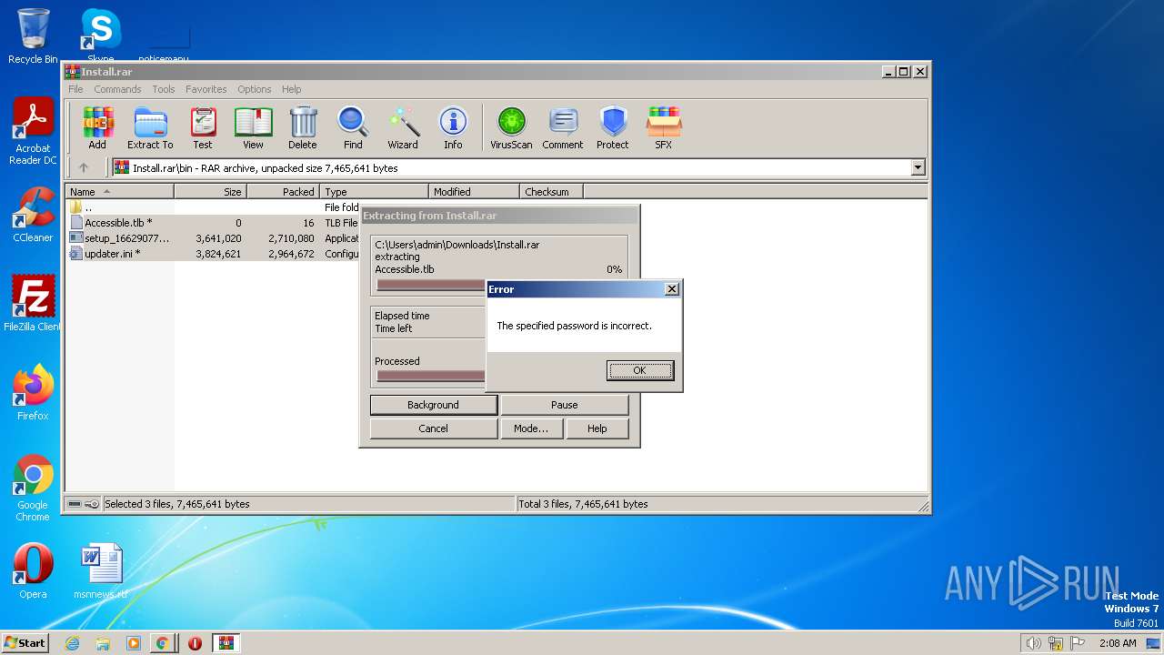Click the Processed progress bar
The height and width of the screenshot is (655, 1164).
pos(431,376)
